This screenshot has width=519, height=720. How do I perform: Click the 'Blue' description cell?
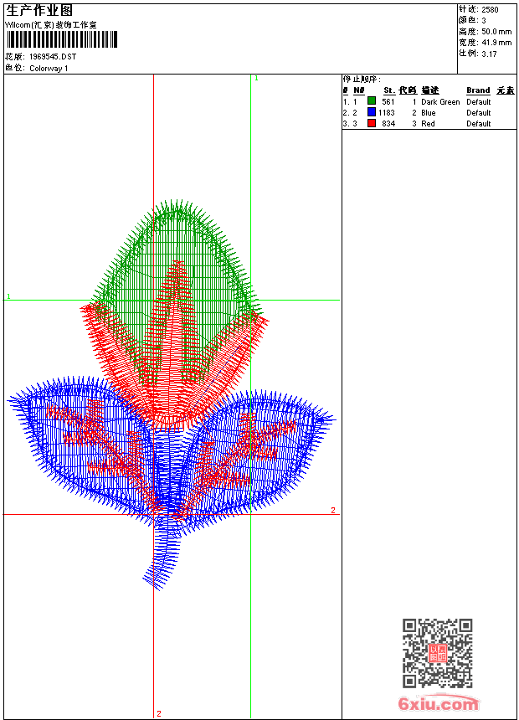click(428, 112)
